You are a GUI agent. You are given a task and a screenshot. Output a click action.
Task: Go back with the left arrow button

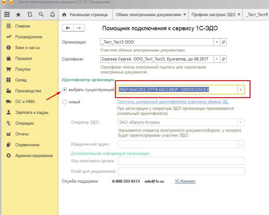click(x=68, y=28)
